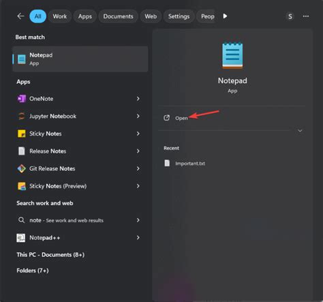Click the Git Release Notes text

click(x=52, y=168)
